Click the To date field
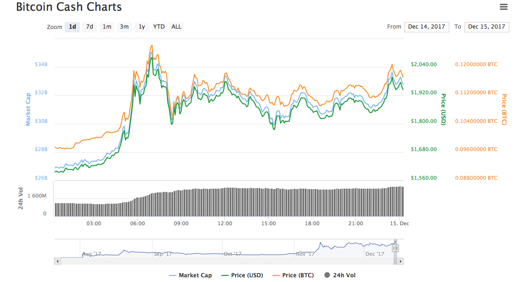The image size is (529, 282). pos(486,27)
